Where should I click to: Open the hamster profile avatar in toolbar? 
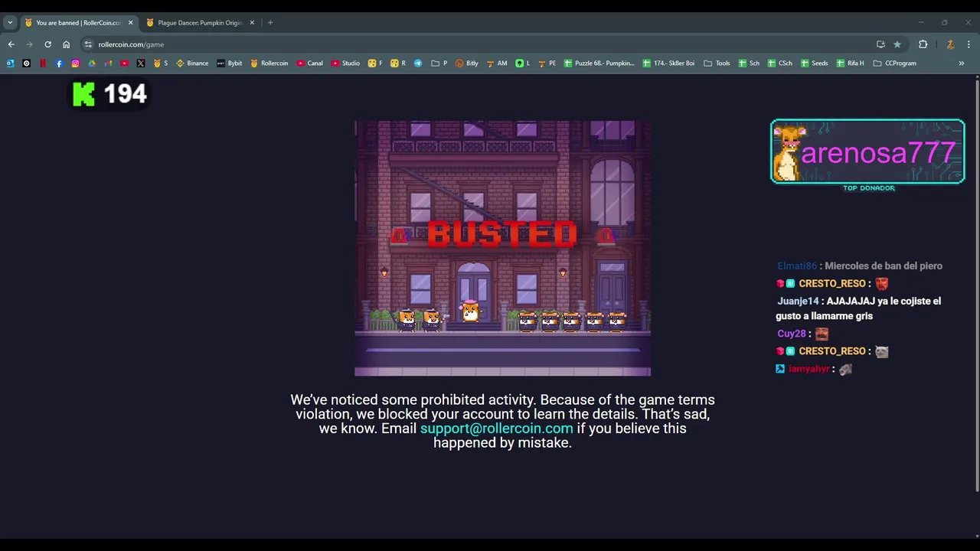point(950,44)
